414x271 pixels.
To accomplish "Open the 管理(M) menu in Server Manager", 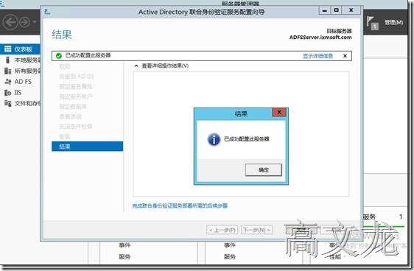I will coord(393,22).
